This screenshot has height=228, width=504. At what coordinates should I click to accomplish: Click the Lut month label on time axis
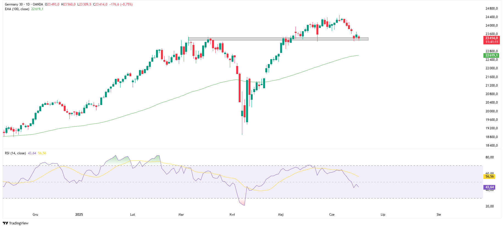[133, 215]
